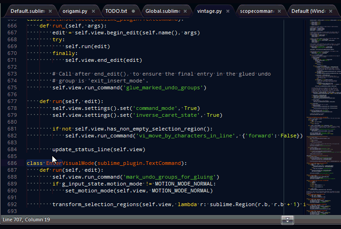This screenshot has width=341, height=229.
Task: Click the Line 707, Column 19 status text
Action: pyautogui.click(x=26, y=220)
